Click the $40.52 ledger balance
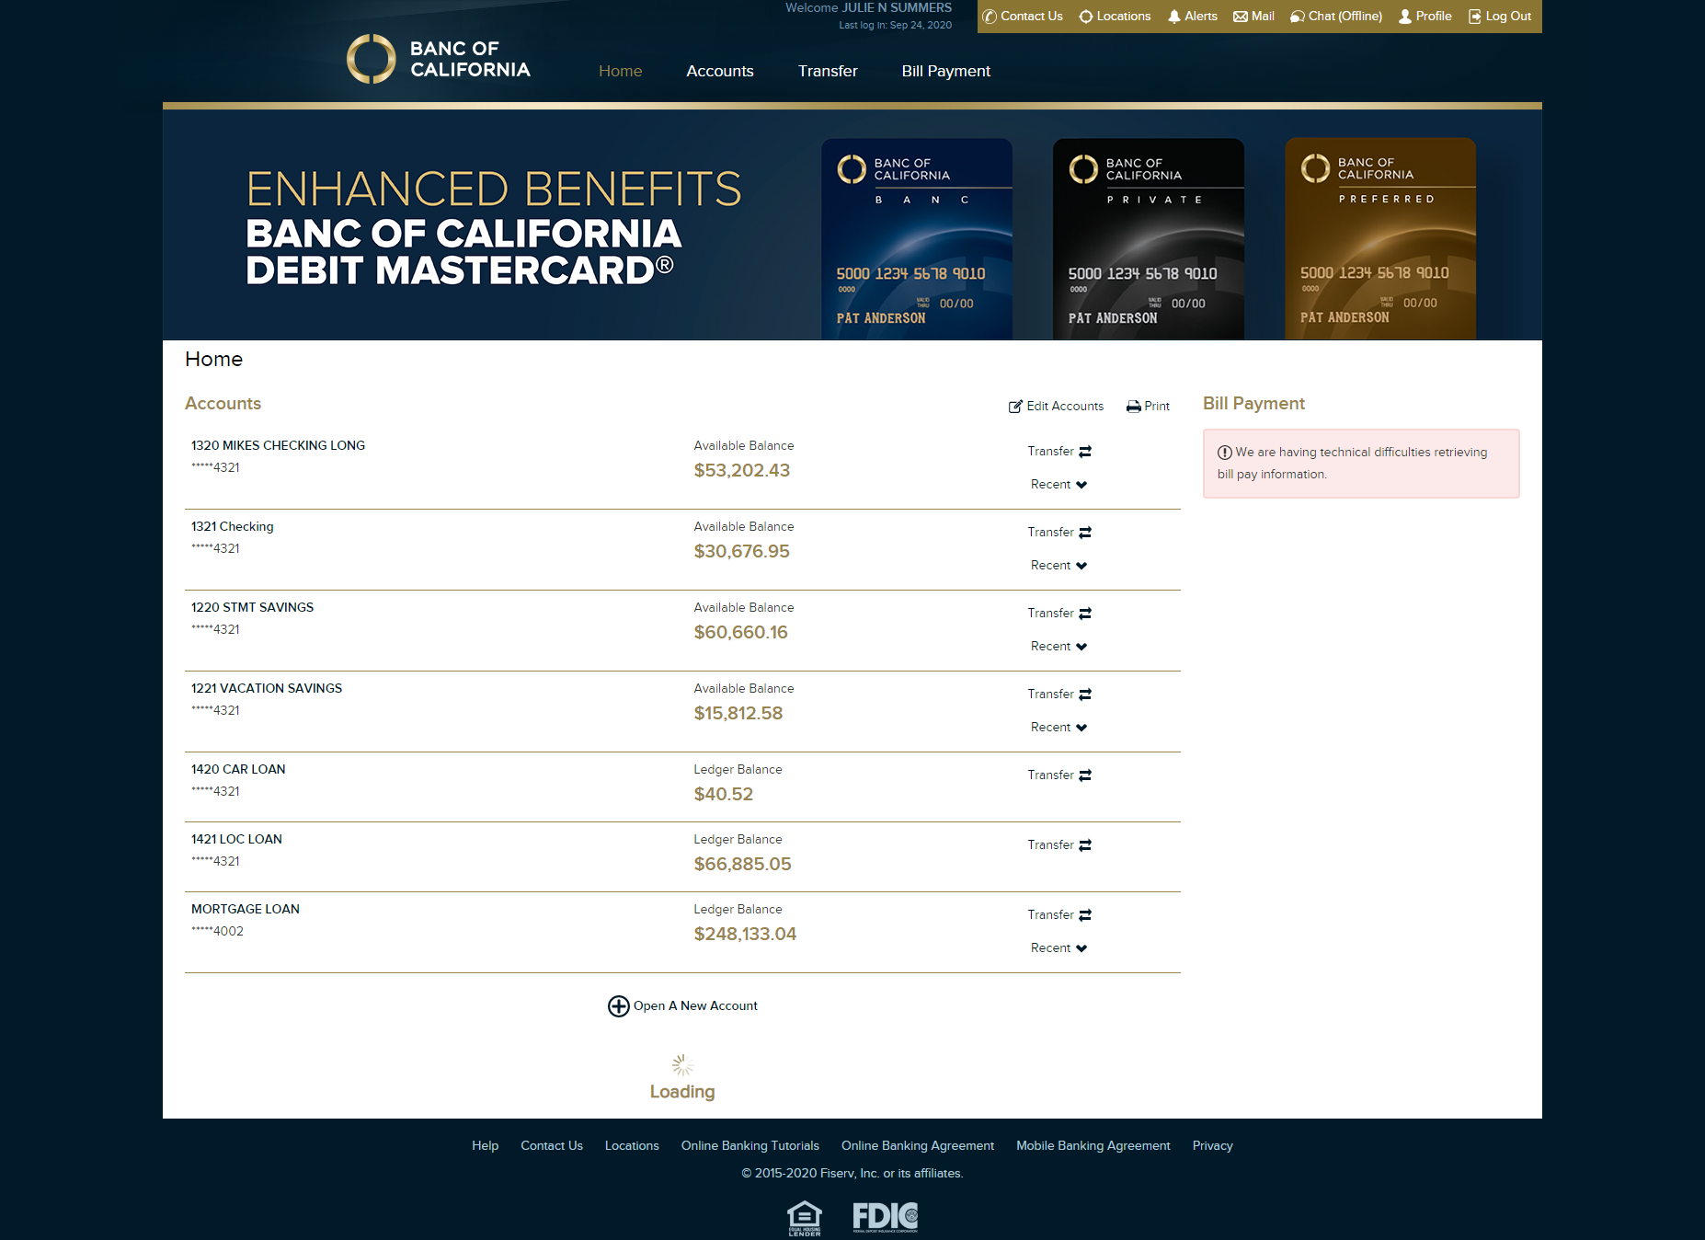 tap(723, 794)
